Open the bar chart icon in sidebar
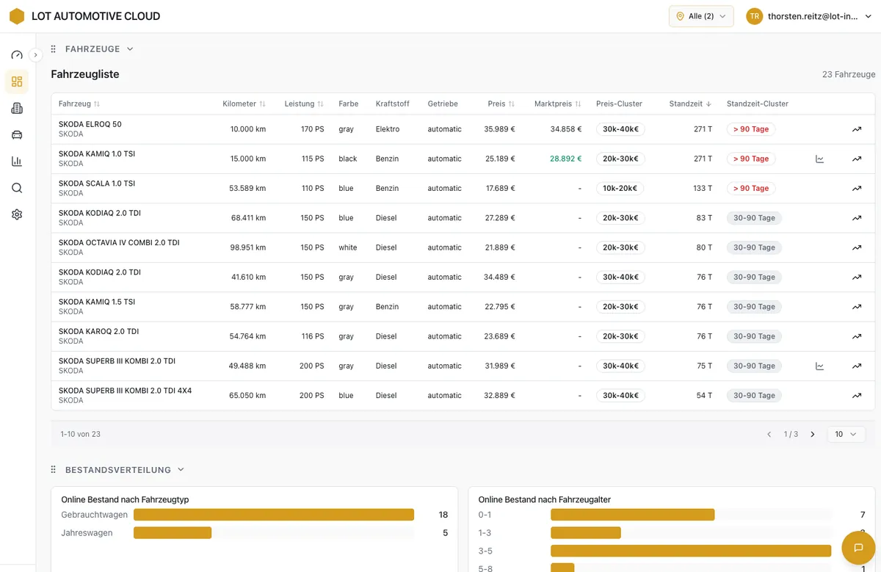This screenshot has width=881, height=572. (x=17, y=162)
